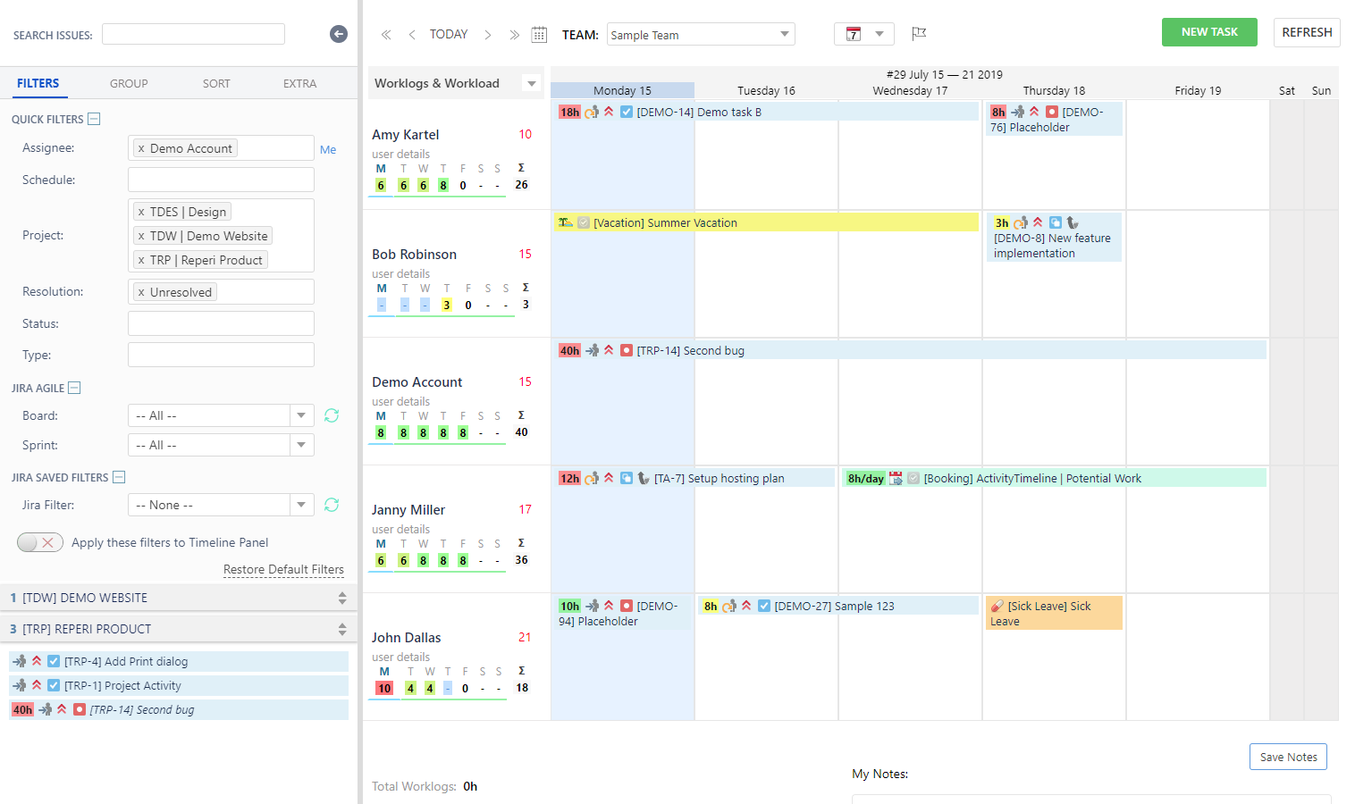Click the milestone flag icon in toolbar
This screenshot has width=1355, height=804.
tap(918, 34)
